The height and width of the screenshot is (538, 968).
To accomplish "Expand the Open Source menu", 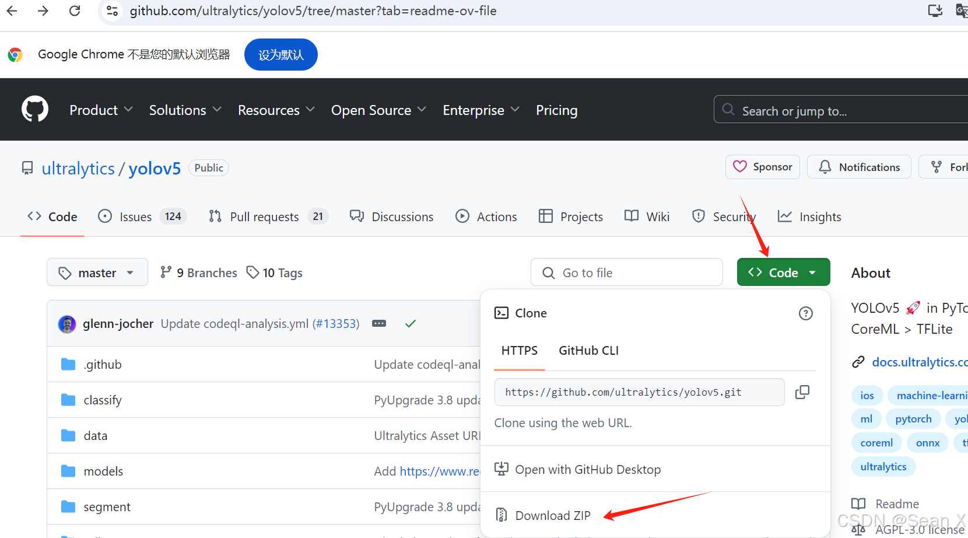I will 378,110.
